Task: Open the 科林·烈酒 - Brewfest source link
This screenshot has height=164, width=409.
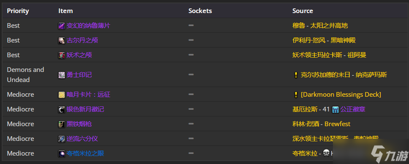Action: click(x=322, y=124)
